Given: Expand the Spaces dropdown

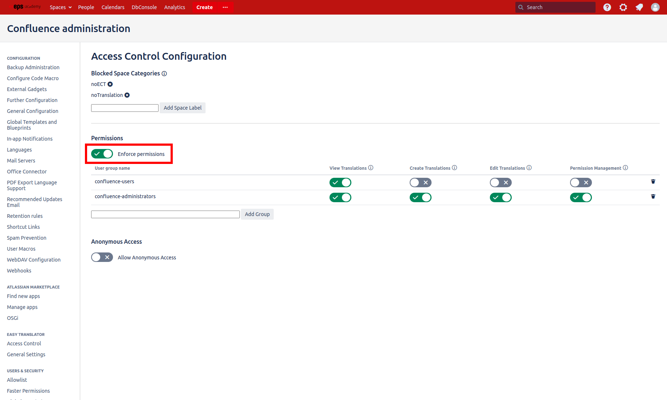Looking at the screenshot, I should [x=61, y=7].
